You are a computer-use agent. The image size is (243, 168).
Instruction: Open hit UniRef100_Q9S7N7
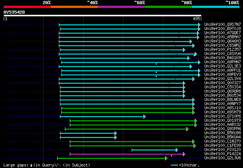[x=222, y=24]
